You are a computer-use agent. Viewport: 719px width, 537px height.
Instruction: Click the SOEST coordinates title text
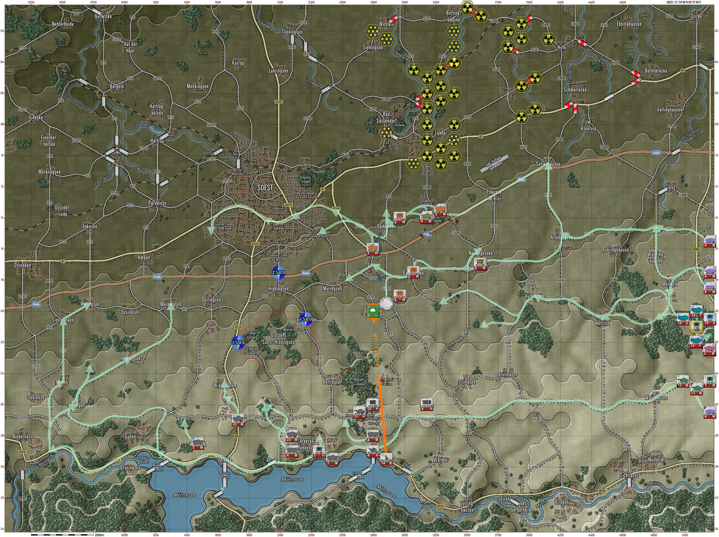tap(684, 2)
